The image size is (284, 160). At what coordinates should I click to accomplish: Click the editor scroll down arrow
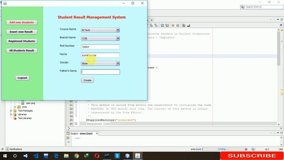[279, 124]
